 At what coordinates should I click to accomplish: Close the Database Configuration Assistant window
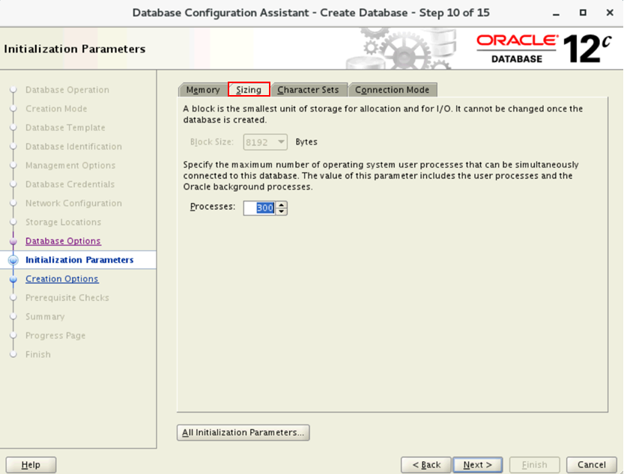click(609, 13)
